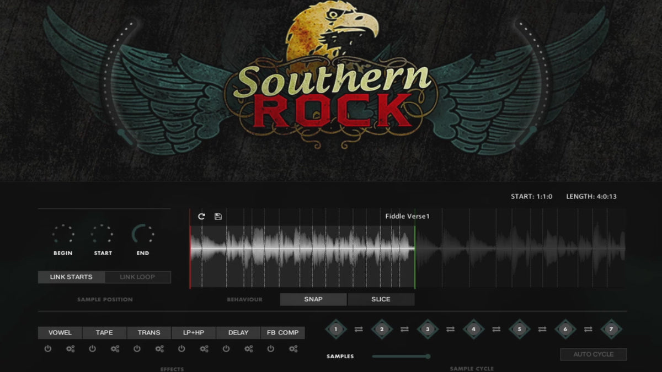Viewport: 662px width, 372px height.
Task: Select sample cycle slot 4 diamond
Action: coord(473,330)
